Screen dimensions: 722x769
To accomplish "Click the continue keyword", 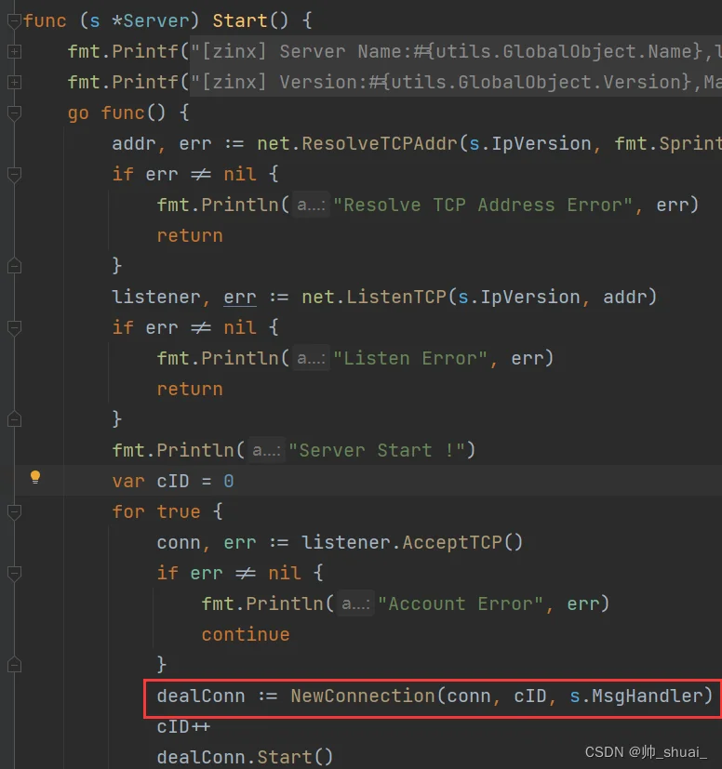I will 246,634.
